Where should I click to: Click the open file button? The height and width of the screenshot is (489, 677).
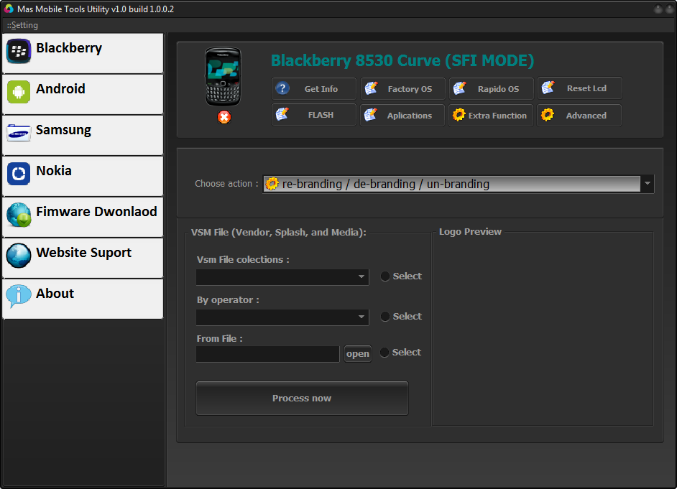pos(358,354)
